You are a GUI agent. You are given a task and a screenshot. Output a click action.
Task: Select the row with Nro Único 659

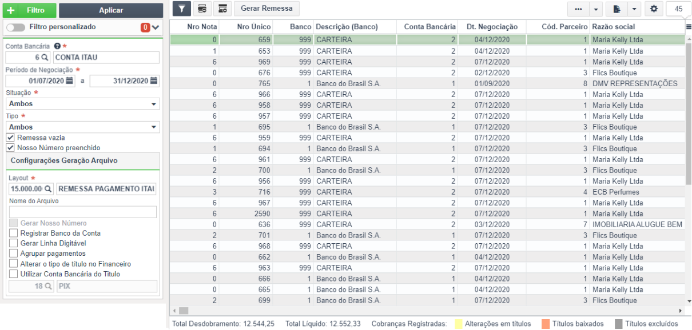click(x=427, y=40)
